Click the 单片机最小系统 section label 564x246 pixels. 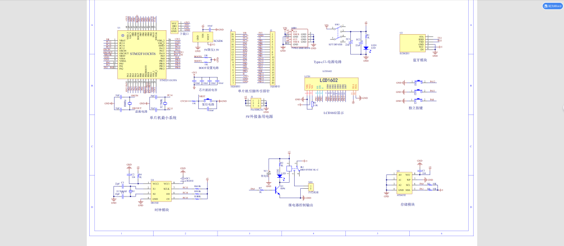coord(163,117)
